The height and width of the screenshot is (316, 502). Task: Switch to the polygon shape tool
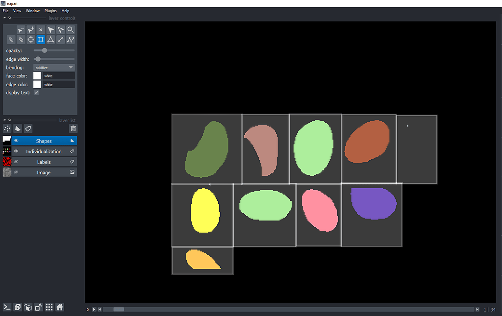[x=50, y=40]
